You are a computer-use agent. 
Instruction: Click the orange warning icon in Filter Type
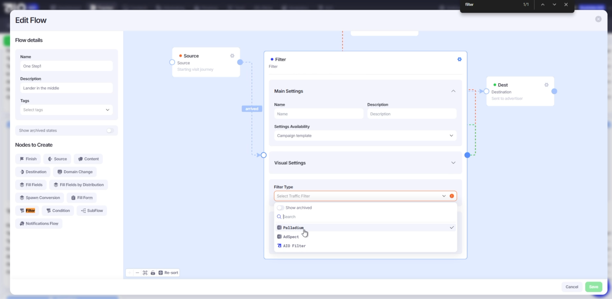452,196
